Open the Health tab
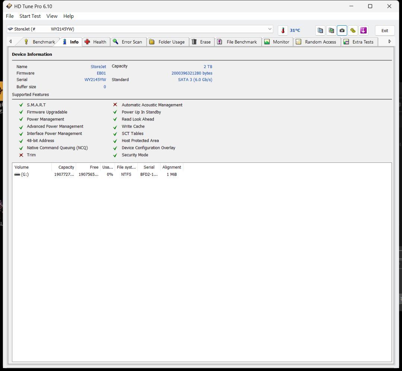The width and height of the screenshot is (402, 371). click(x=96, y=42)
